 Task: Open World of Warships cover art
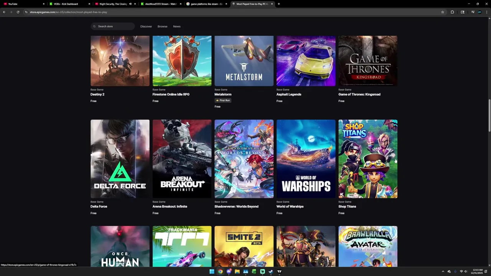coord(306,159)
